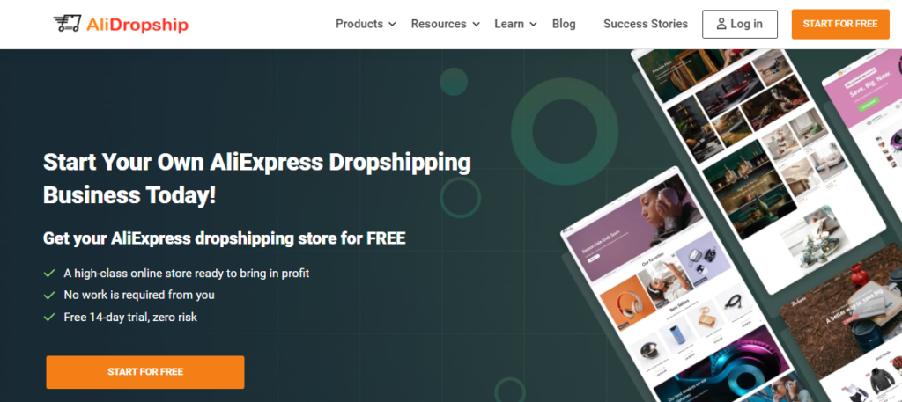Click the AliDropship shopping cart logo icon
This screenshot has height=402, width=902.
pos(67,24)
